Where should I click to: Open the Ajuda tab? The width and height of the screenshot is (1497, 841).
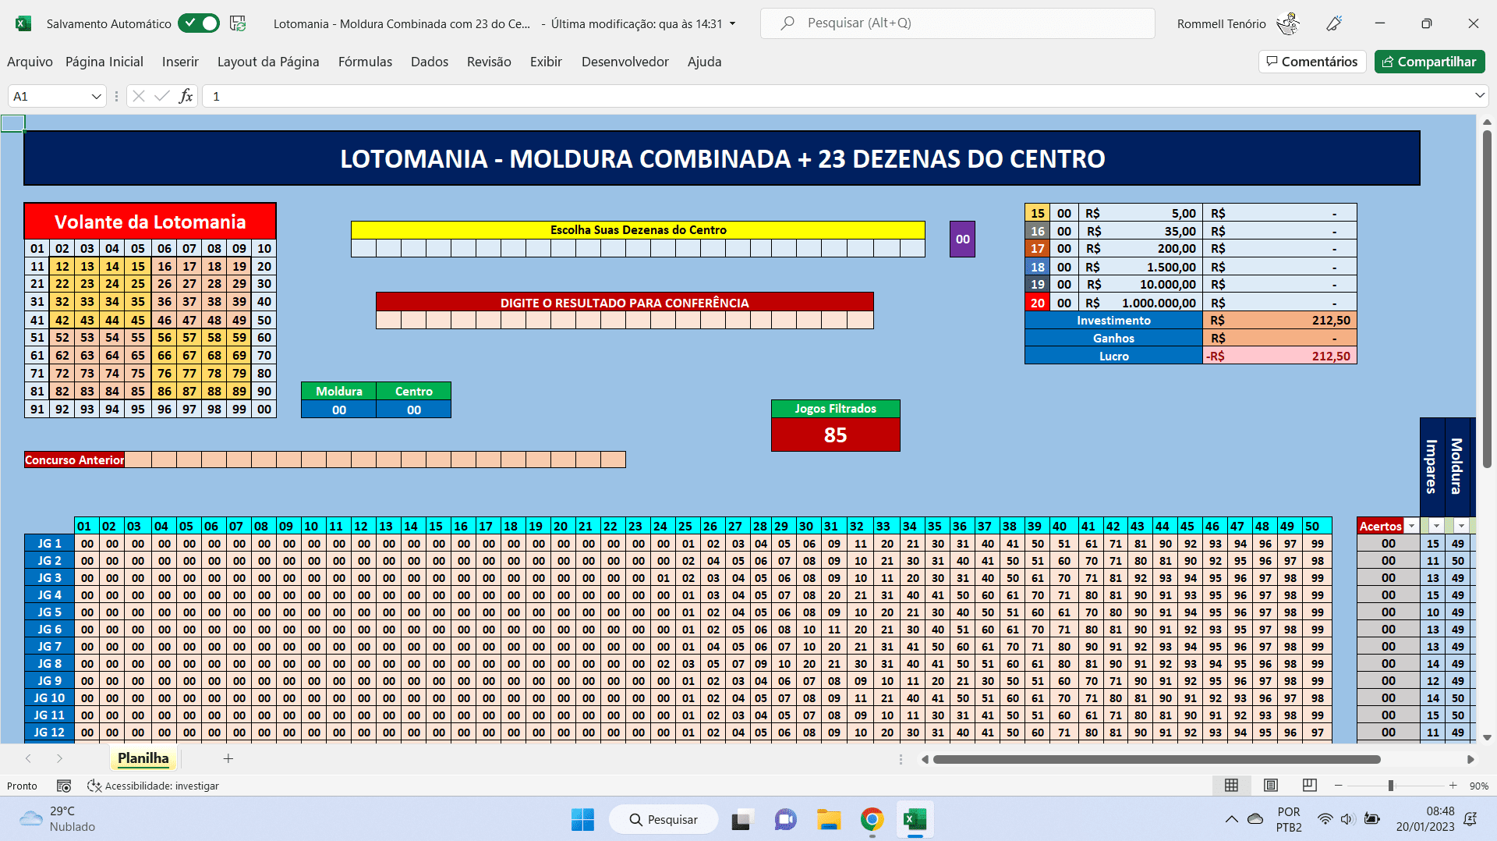(704, 62)
